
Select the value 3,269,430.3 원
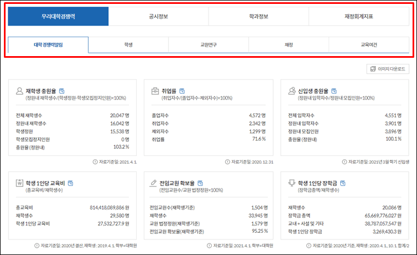(387, 232)
